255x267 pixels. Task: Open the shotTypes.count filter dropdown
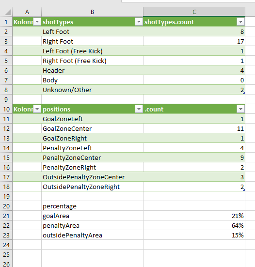coord(240,22)
